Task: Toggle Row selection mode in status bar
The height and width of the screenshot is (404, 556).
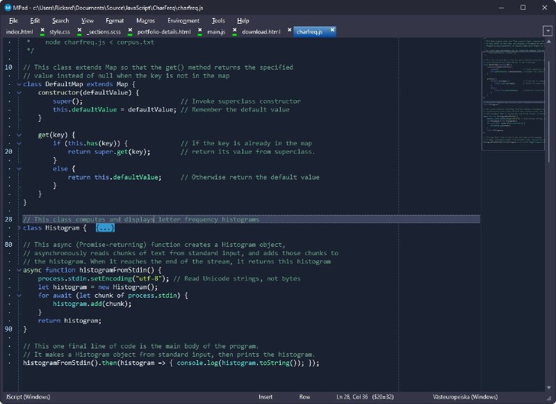Action: pyautogui.click(x=304, y=397)
